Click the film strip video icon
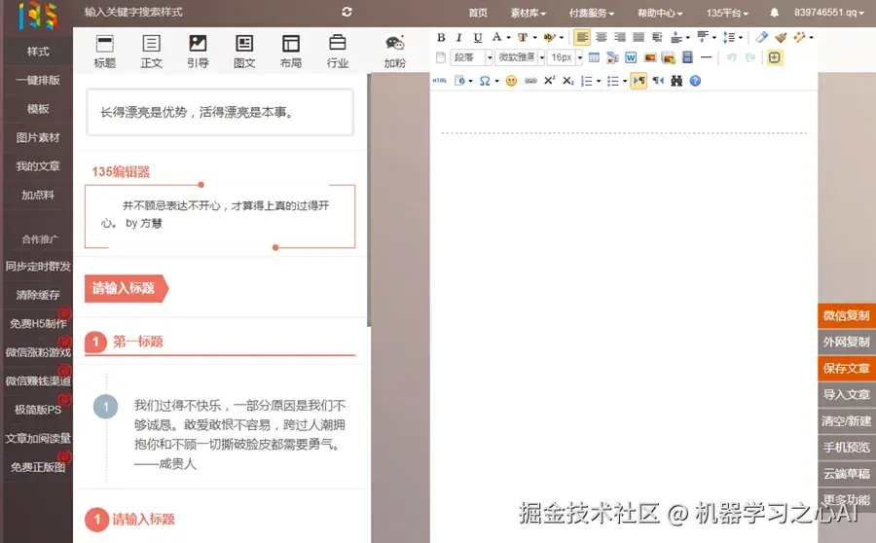This screenshot has height=543, width=876. tap(687, 57)
